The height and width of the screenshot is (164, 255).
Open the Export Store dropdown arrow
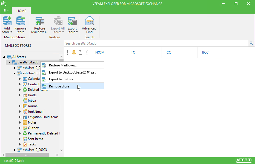[77, 32]
